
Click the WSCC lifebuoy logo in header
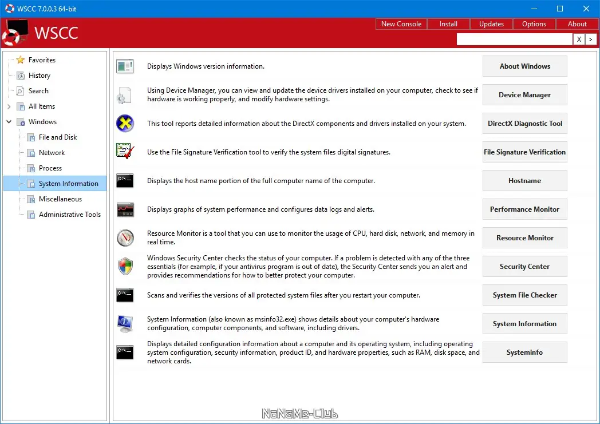click(14, 33)
